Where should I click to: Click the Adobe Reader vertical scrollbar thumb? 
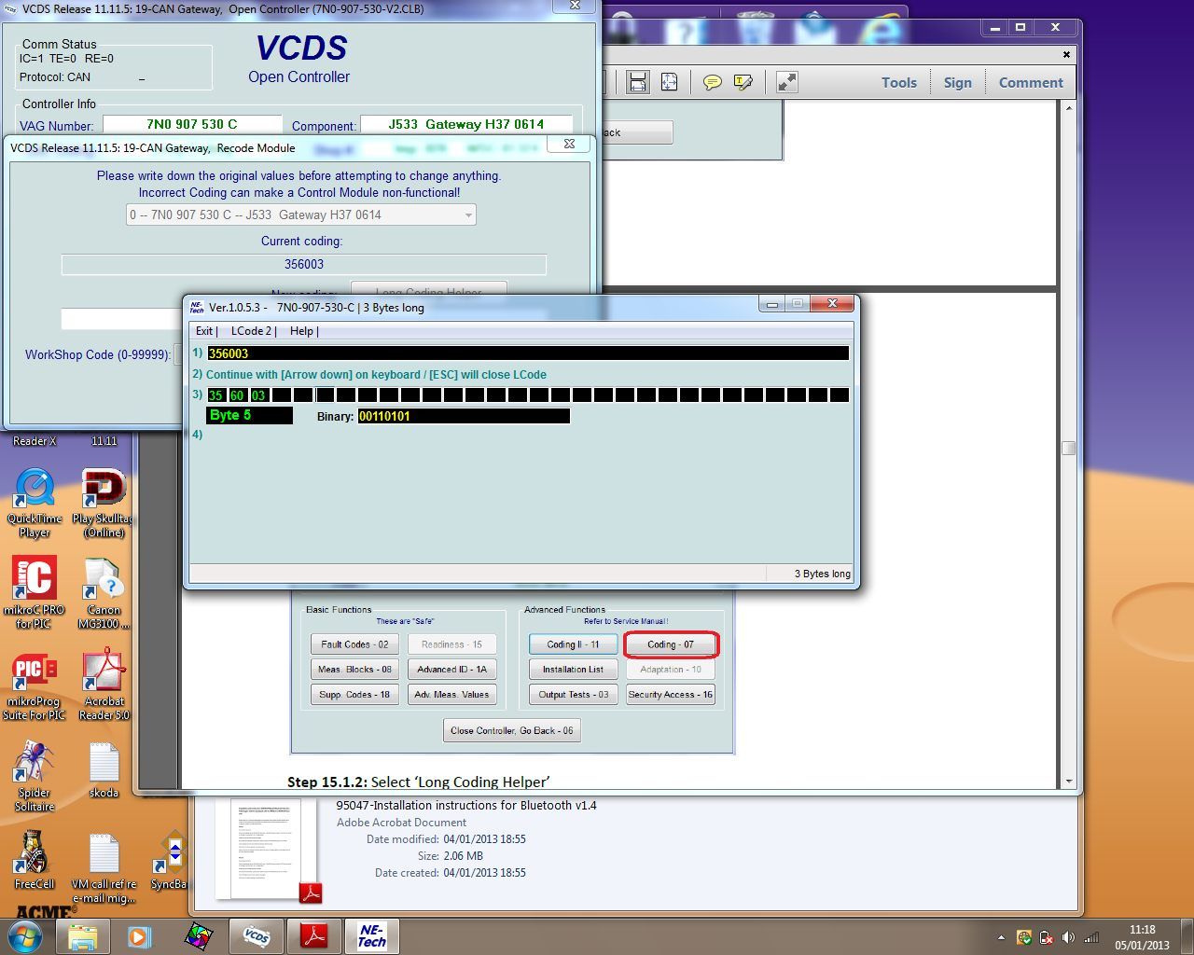click(x=1069, y=448)
